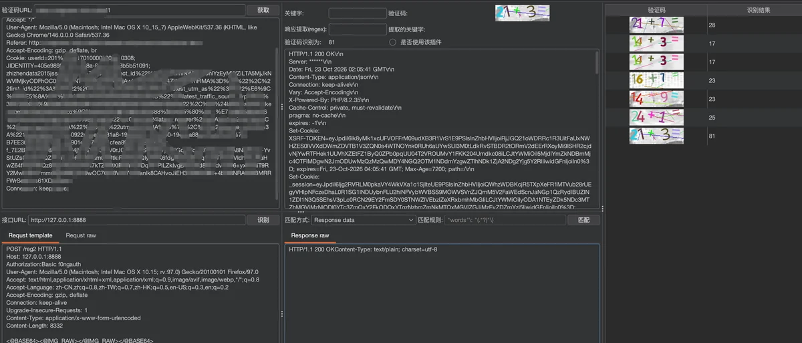Click the 匹配规则 rule input field
The height and width of the screenshot is (343, 802).
505,219
